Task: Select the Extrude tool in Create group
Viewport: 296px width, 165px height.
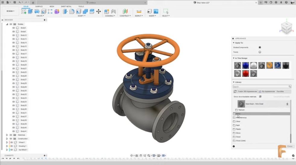Action: (30, 11)
